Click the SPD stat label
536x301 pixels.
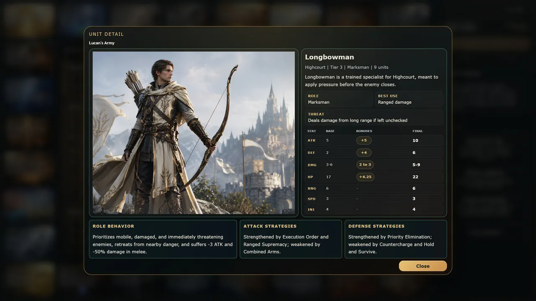[311, 199]
